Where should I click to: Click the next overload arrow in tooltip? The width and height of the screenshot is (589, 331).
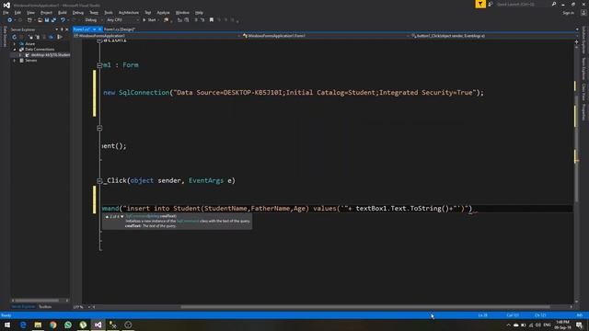pyautogui.click(x=122, y=217)
